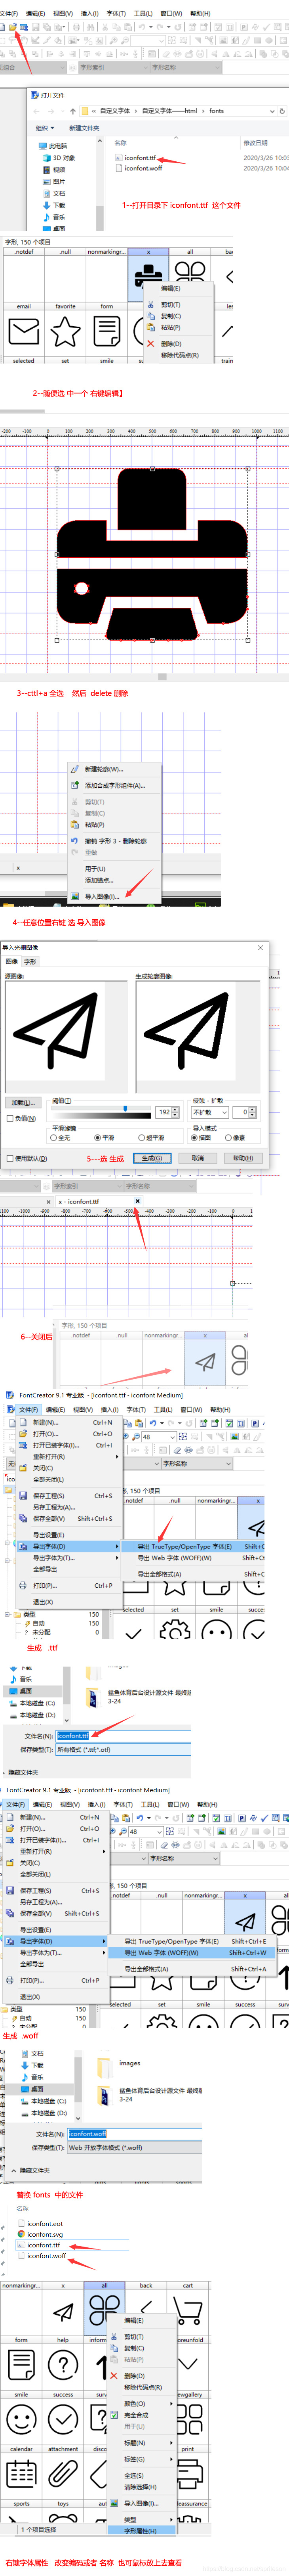Screen dimensions: 289x2576
Task: Toggle the 负像(N) checkbox
Action: [x=21, y=1118]
